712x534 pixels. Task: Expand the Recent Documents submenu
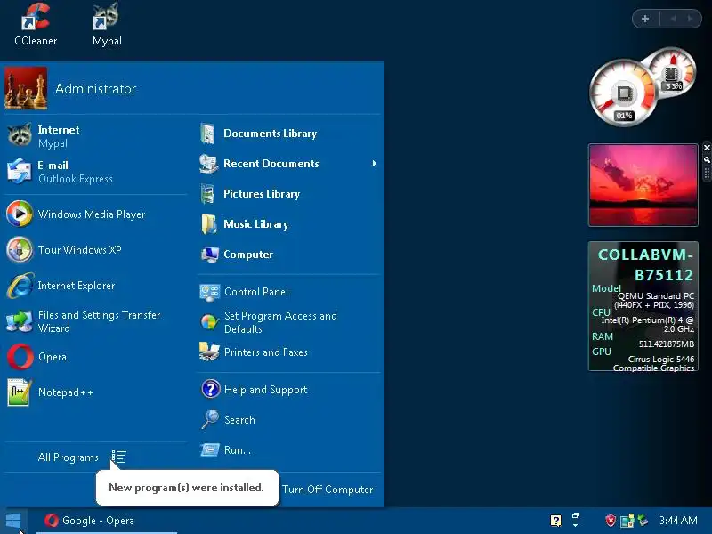tap(288, 164)
